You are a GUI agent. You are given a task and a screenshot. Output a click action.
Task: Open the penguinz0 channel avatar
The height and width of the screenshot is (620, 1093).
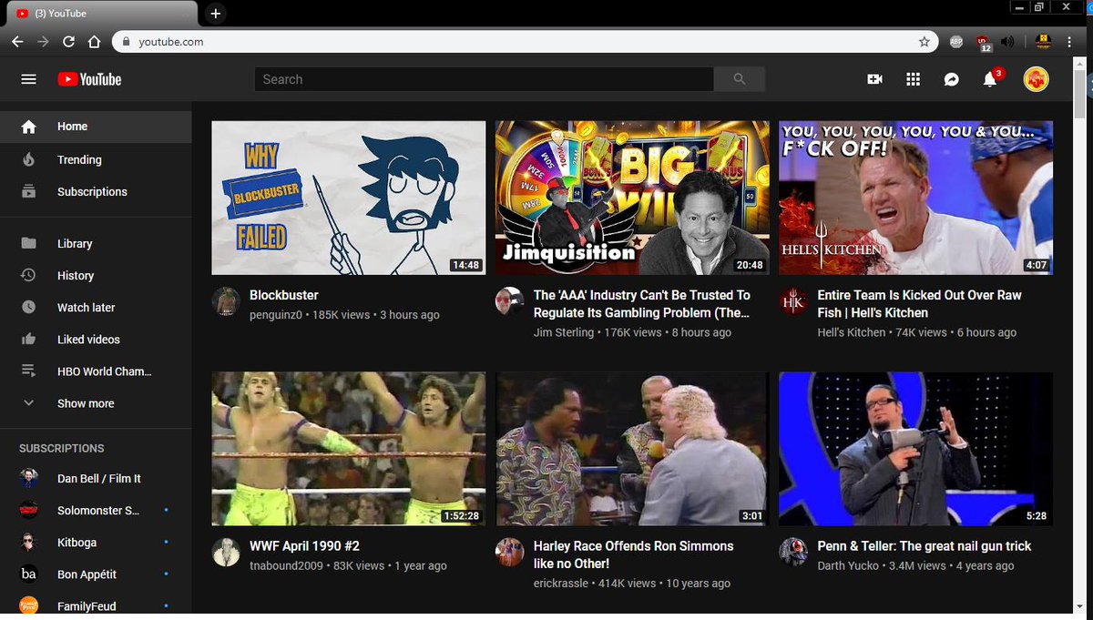(225, 301)
